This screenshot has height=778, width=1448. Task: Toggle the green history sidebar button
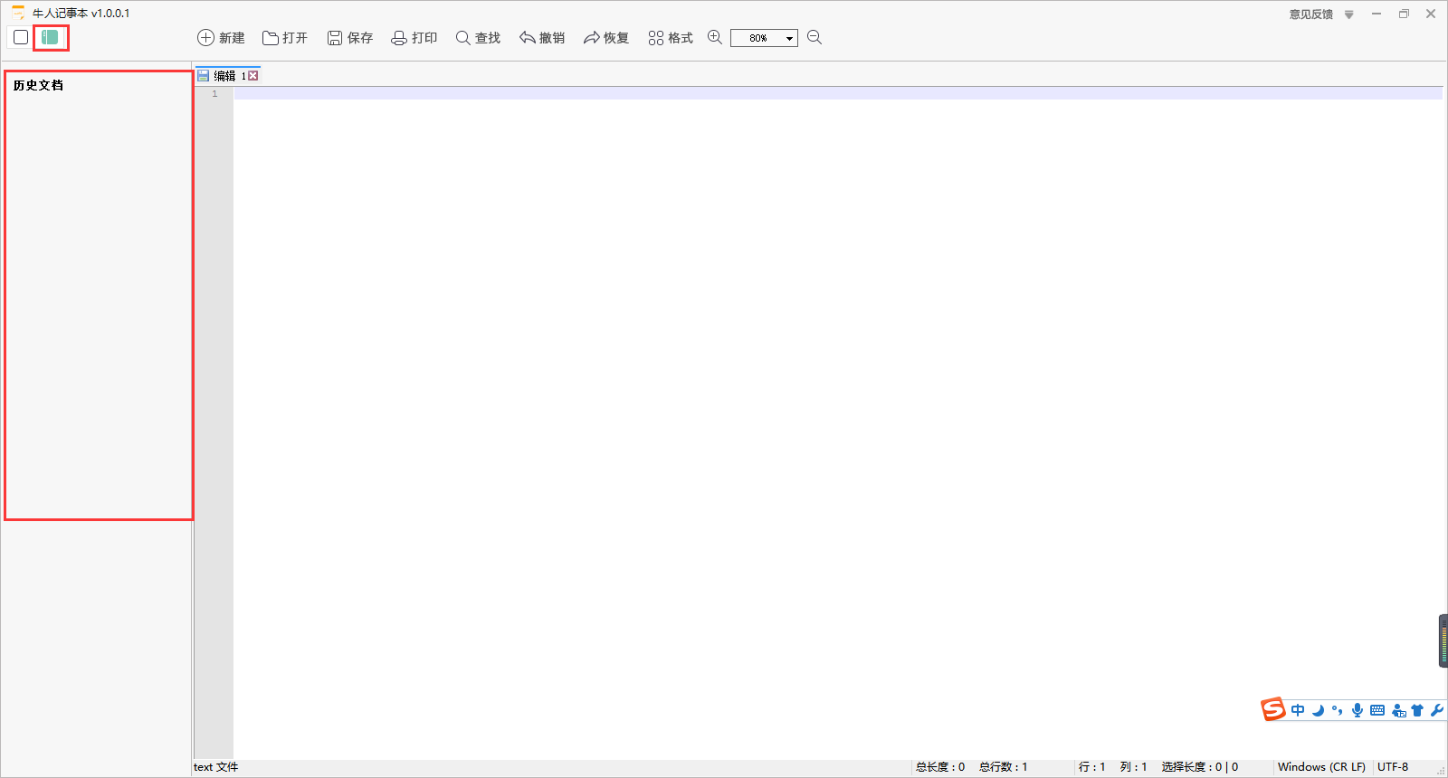tap(51, 37)
